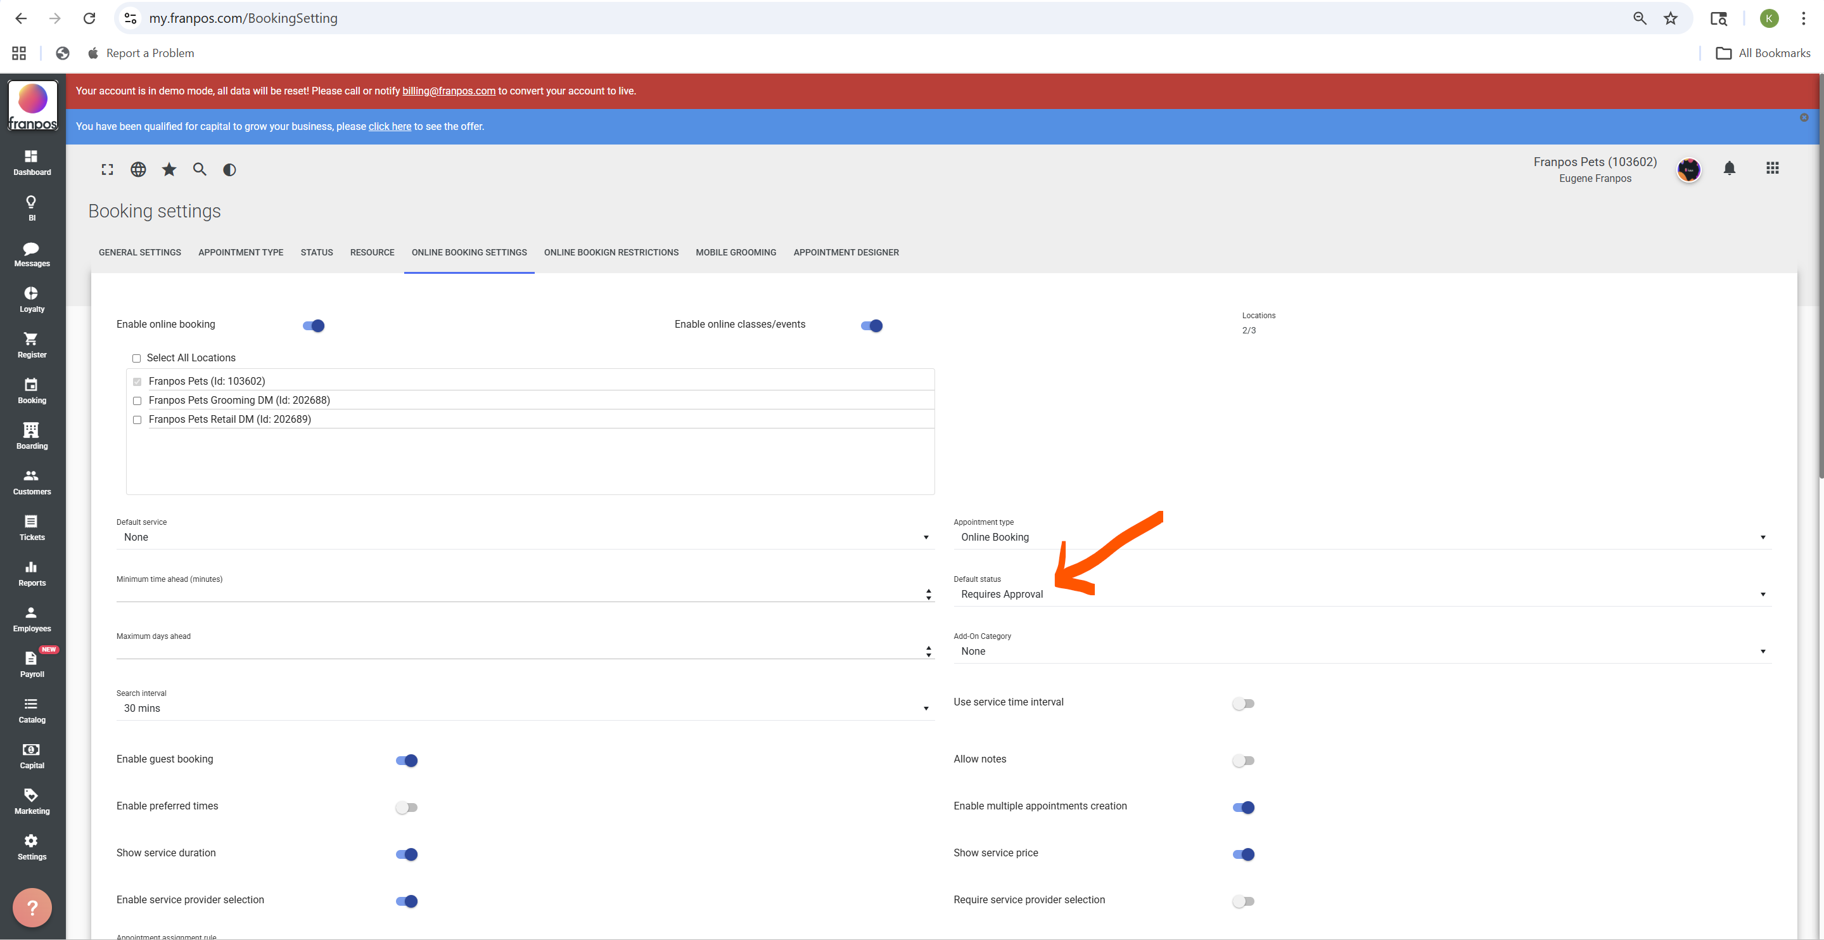Image resolution: width=1824 pixels, height=940 pixels.
Task: Open notifications bell icon
Action: tap(1729, 169)
